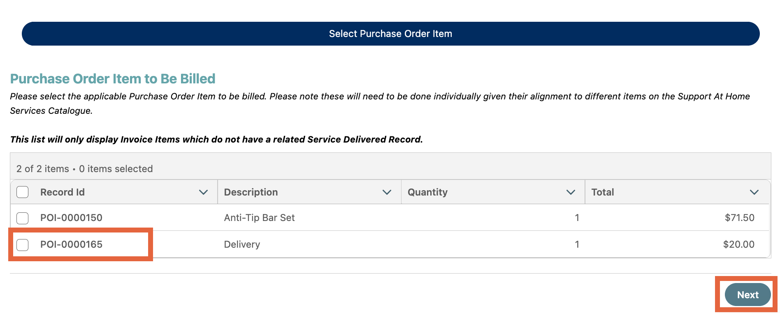The height and width of the screenshot is (313, 780).
Task: Toggle the select-all checkbox in table header
Action: pos(23,192)
